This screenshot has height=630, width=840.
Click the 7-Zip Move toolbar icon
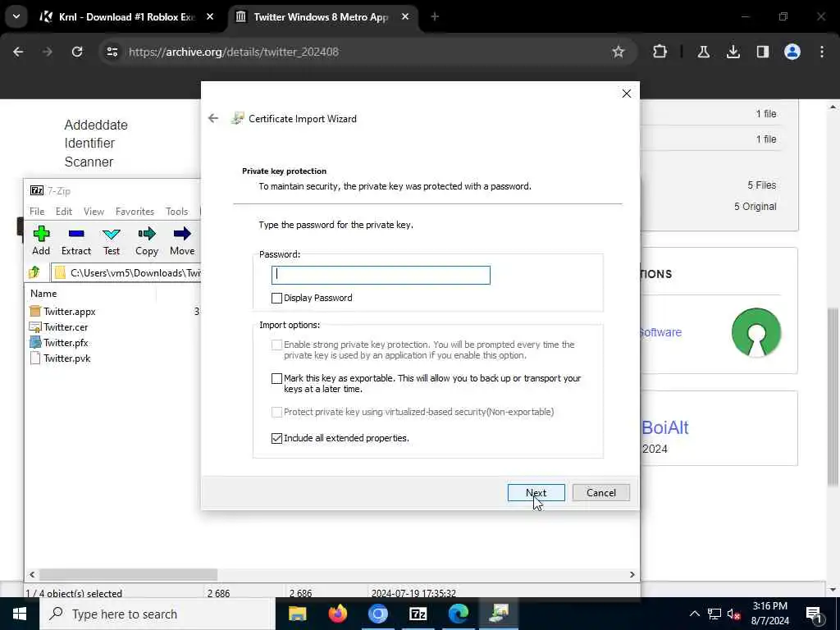pyautogui.click(x=182, y=234)
